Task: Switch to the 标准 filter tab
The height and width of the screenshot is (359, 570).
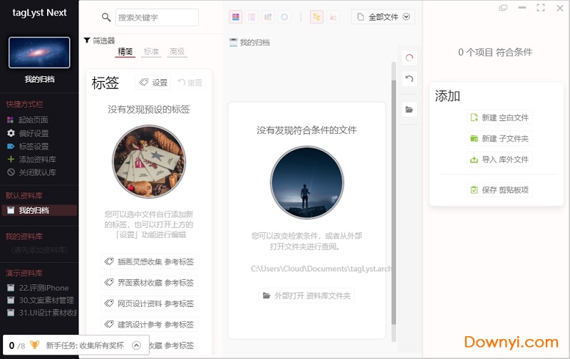Action: tap(151, 52)
